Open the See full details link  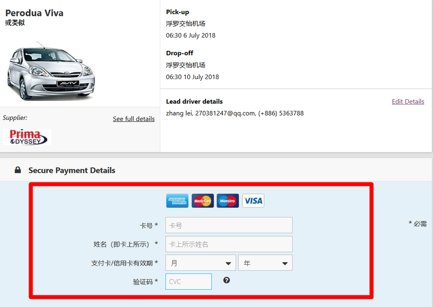[133, 119]
